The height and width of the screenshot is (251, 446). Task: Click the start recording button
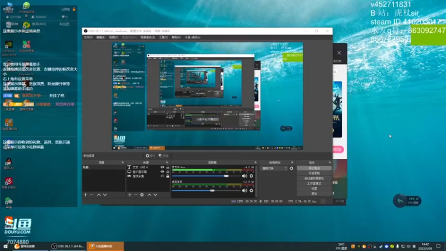[314, 173]
